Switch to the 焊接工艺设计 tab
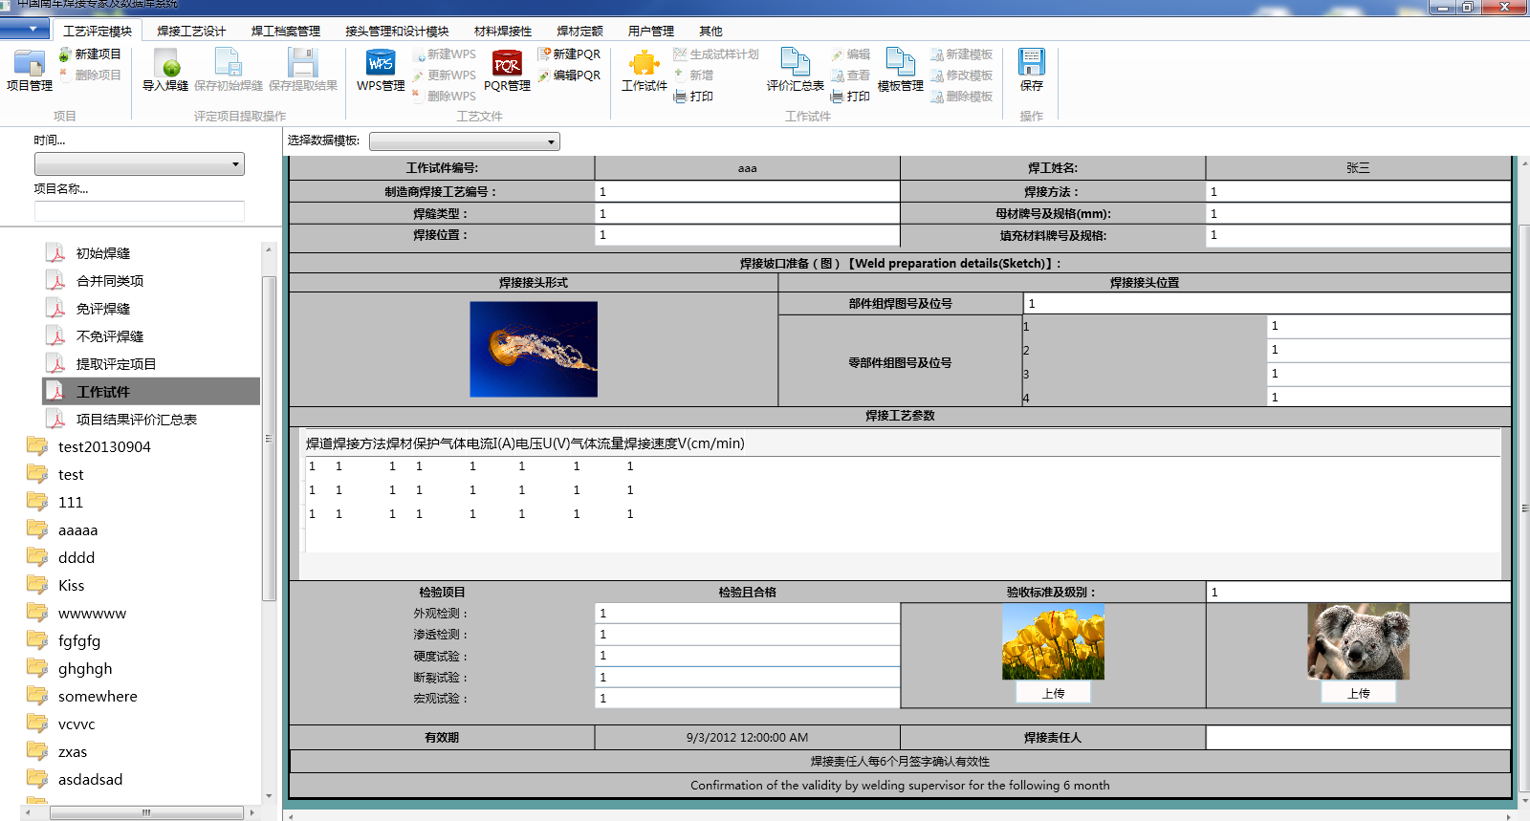Viewport: 1530px width, 821px height. [191, 31]
